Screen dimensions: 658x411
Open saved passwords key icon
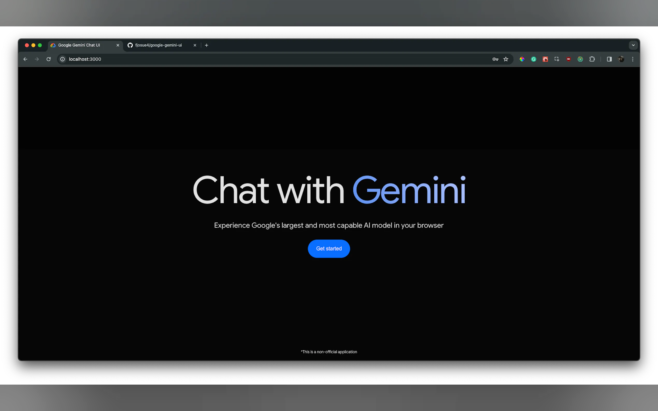click(x=495, y=59)
